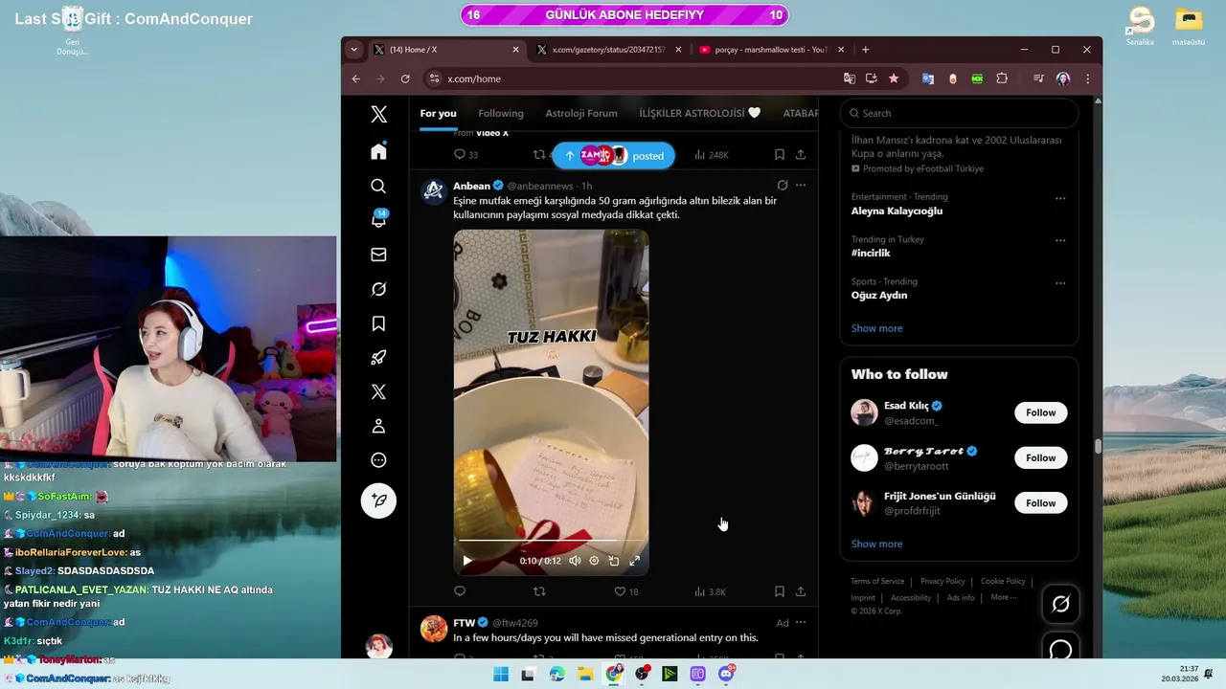
Task: Open Notifications bell with 14 badge
Action: 378,220
